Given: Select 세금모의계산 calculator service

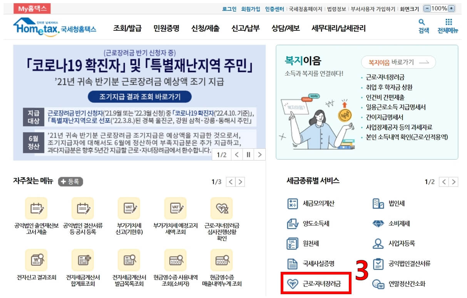Looking at the screenshot, I should (311, 203).
